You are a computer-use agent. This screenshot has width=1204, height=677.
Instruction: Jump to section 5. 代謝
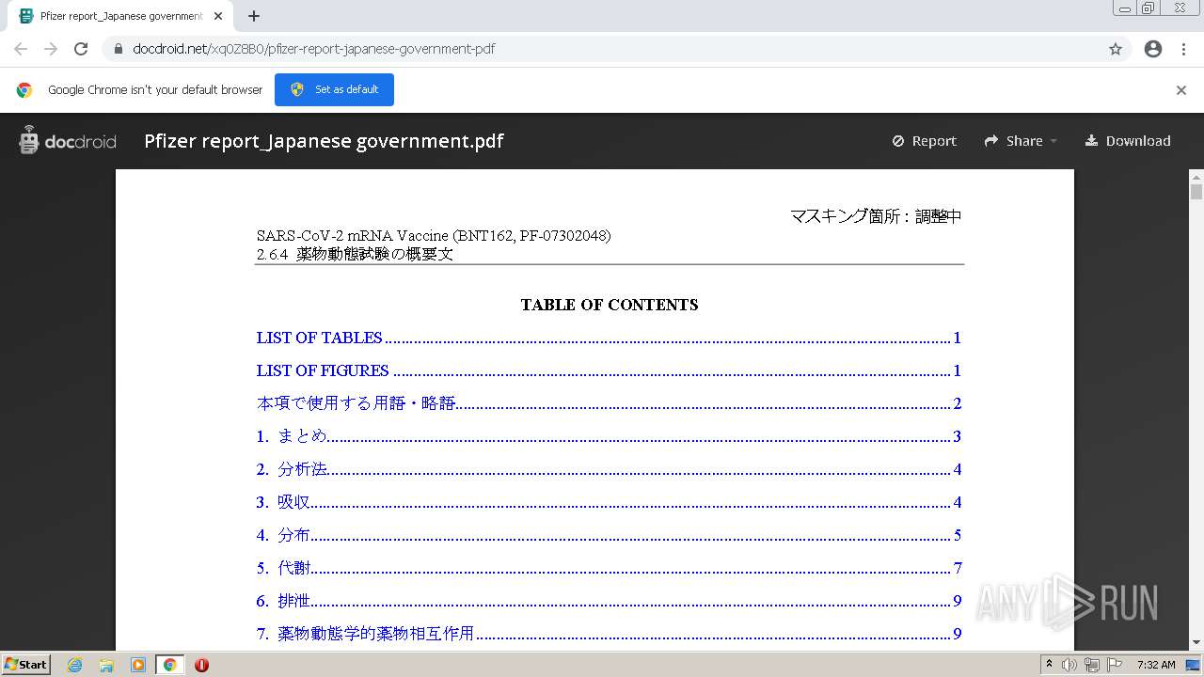(609, 568)
